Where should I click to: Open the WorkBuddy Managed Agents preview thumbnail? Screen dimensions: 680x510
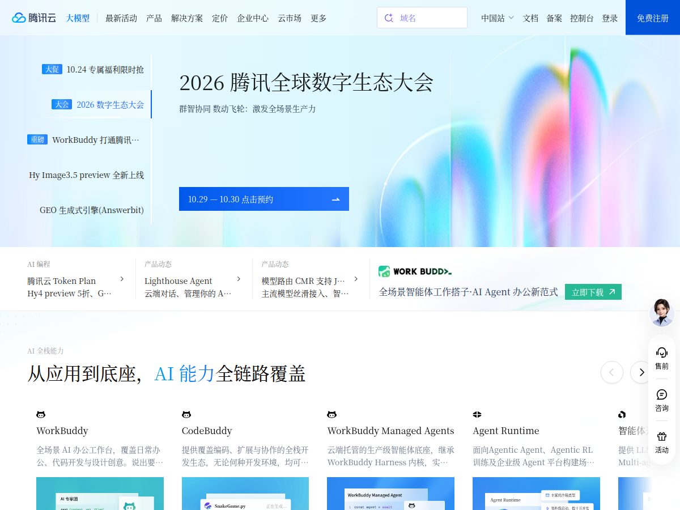(x=391, y=494)
